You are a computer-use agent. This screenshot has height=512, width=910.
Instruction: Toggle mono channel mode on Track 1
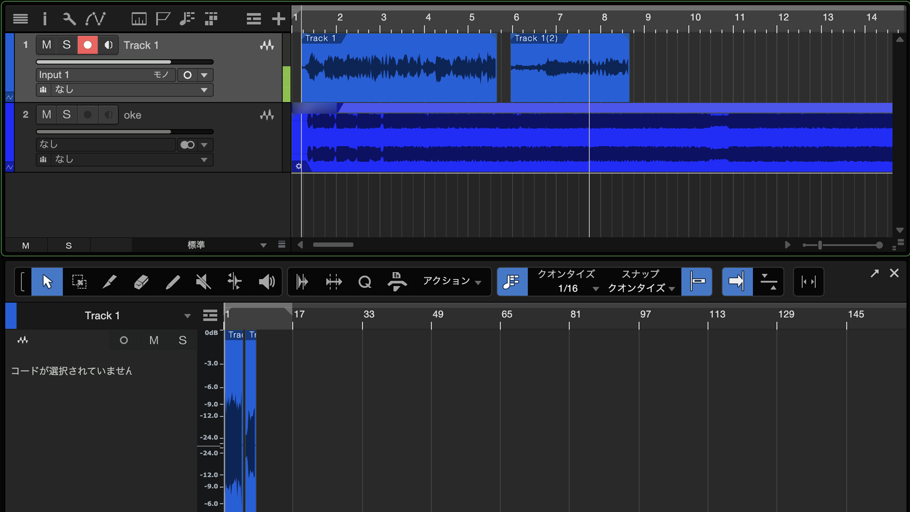[188, 75]
